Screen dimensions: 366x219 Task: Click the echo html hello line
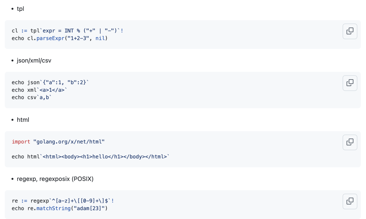click(90, 157)
